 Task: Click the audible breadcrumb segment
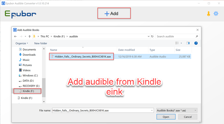pos(74,36)
